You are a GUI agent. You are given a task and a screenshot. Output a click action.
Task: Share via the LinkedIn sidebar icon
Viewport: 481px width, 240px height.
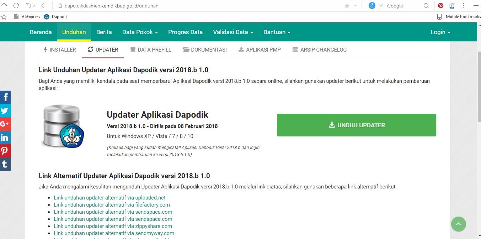pyautogui.click(x=5, y=137)
